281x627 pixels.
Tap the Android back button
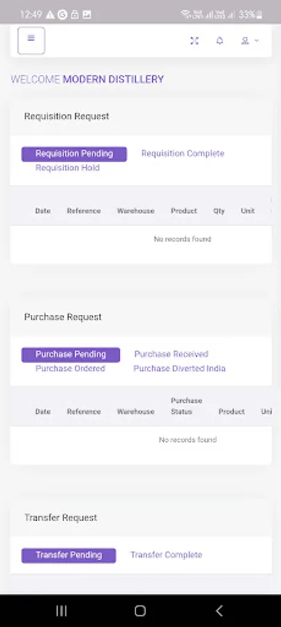click(218, 610)
